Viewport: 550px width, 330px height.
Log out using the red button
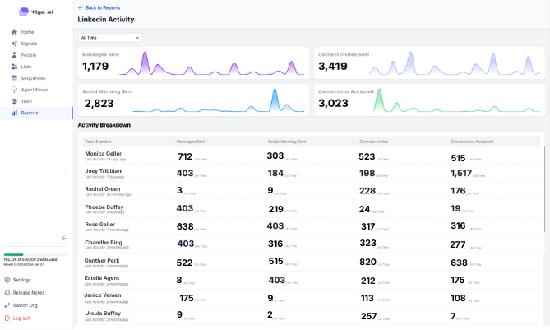(21, 318)
